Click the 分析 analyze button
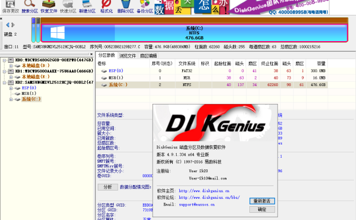This screenshot has width=356, height=220. click(108, 187)
